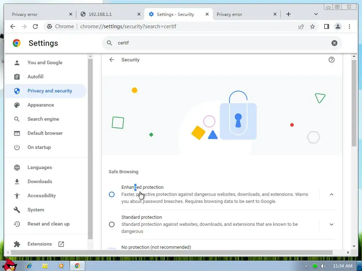Reload the current page

click(x=35, y=26)
